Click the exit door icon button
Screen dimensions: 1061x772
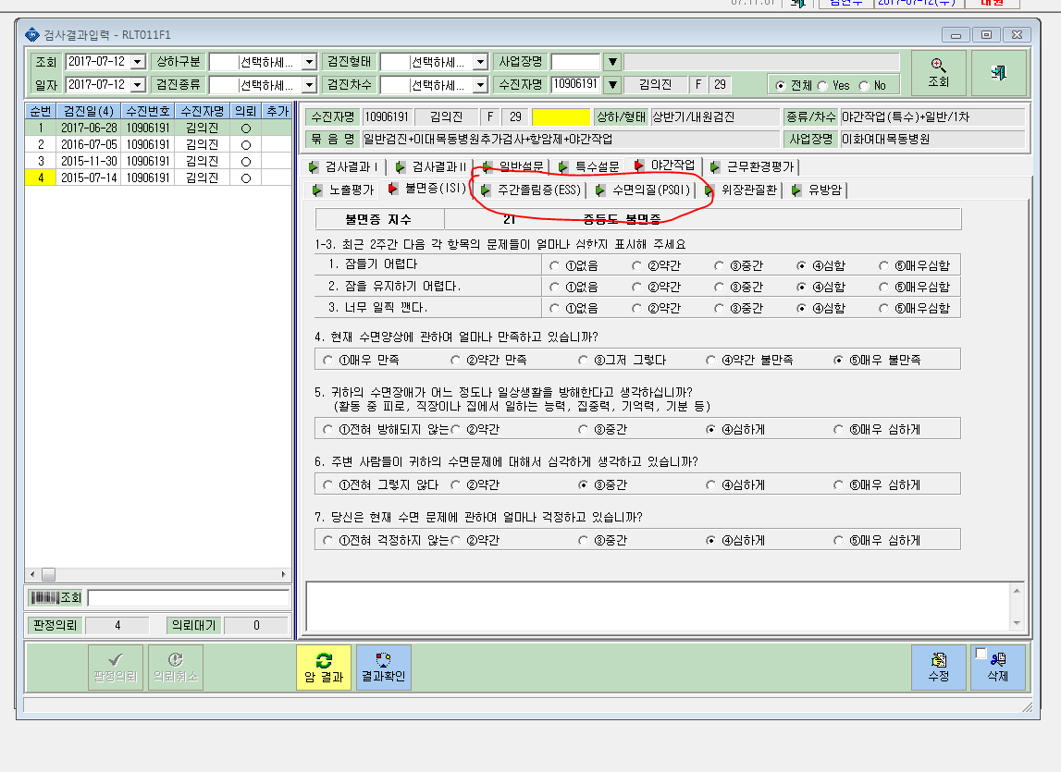point(998,73)
